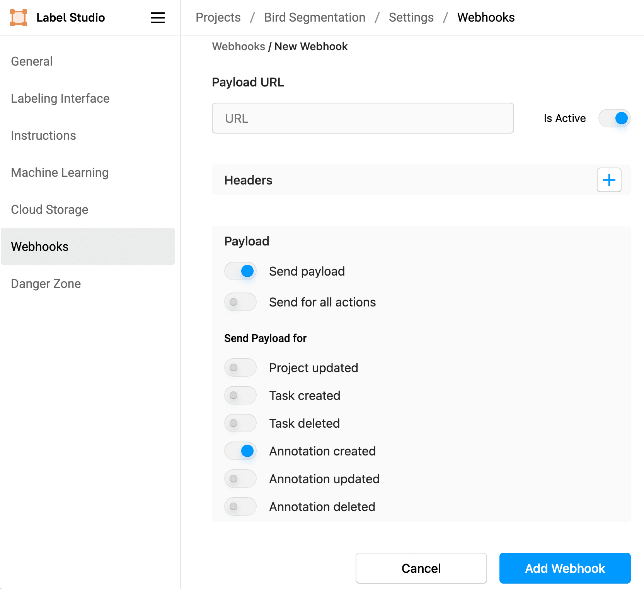Toggle on Project updated events

(x=240, y=367)
